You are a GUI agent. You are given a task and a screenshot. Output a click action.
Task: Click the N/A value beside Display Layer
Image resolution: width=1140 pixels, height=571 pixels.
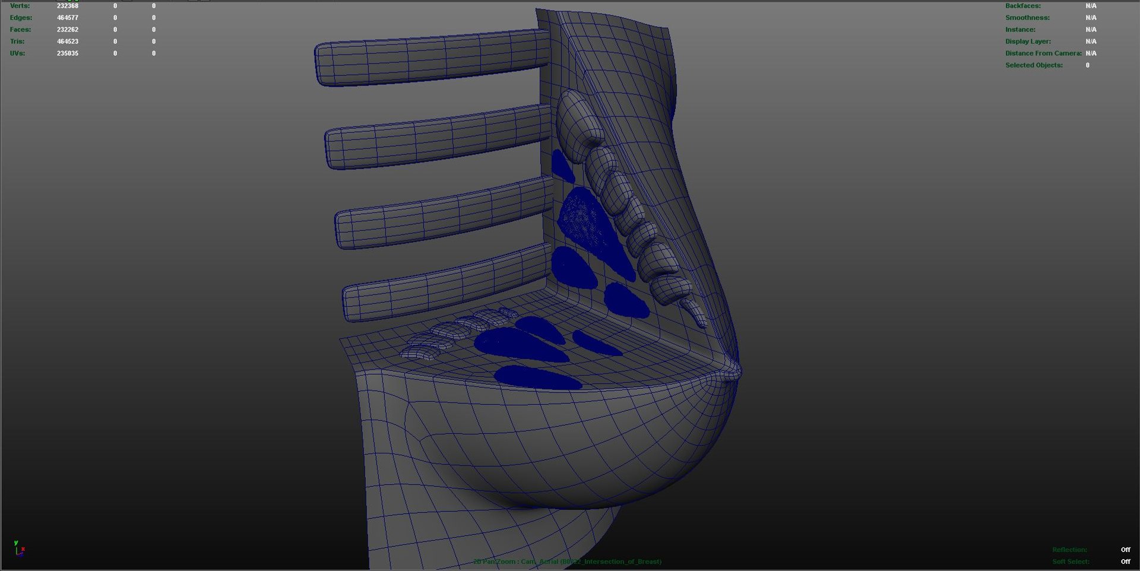point(1091,42)
